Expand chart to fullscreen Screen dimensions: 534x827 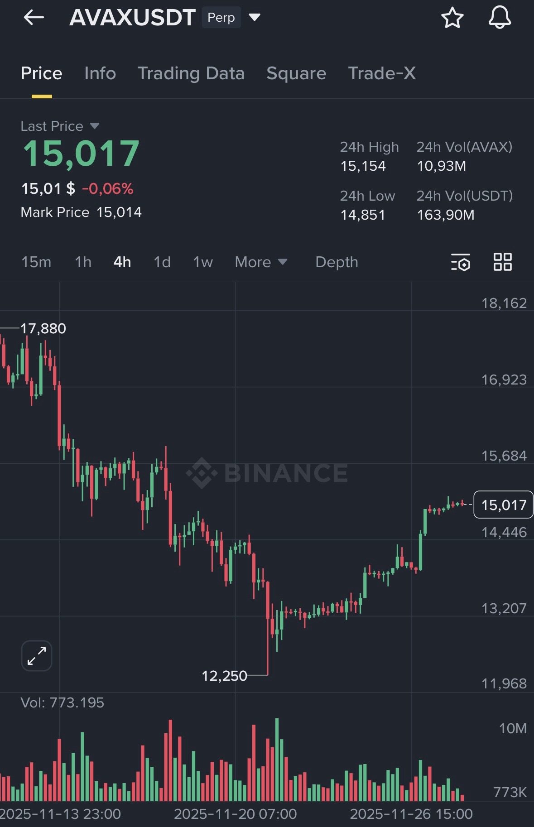(37, 655)
